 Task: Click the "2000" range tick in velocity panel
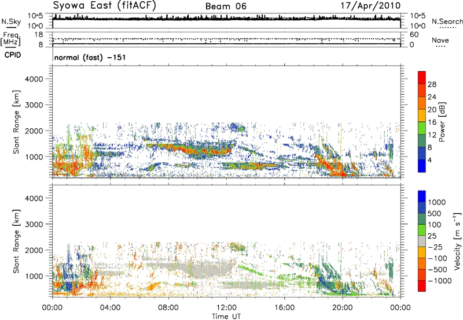[34, 250]
